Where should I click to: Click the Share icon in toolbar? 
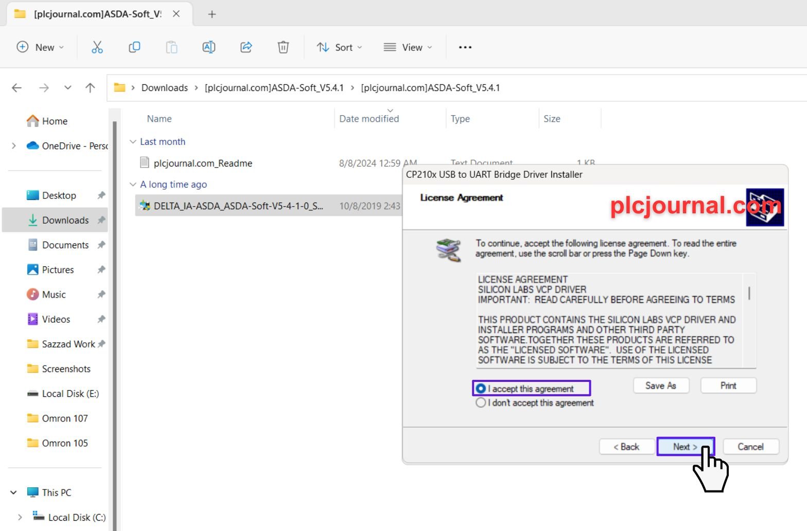(246, 47)
